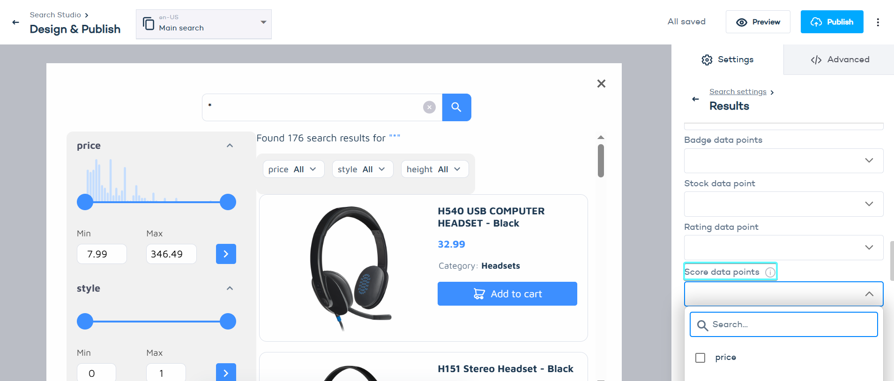The width and height of the screenshot is (894, 381).
Task: Open the Stock data point dropdown
Action: coord(783,204)
